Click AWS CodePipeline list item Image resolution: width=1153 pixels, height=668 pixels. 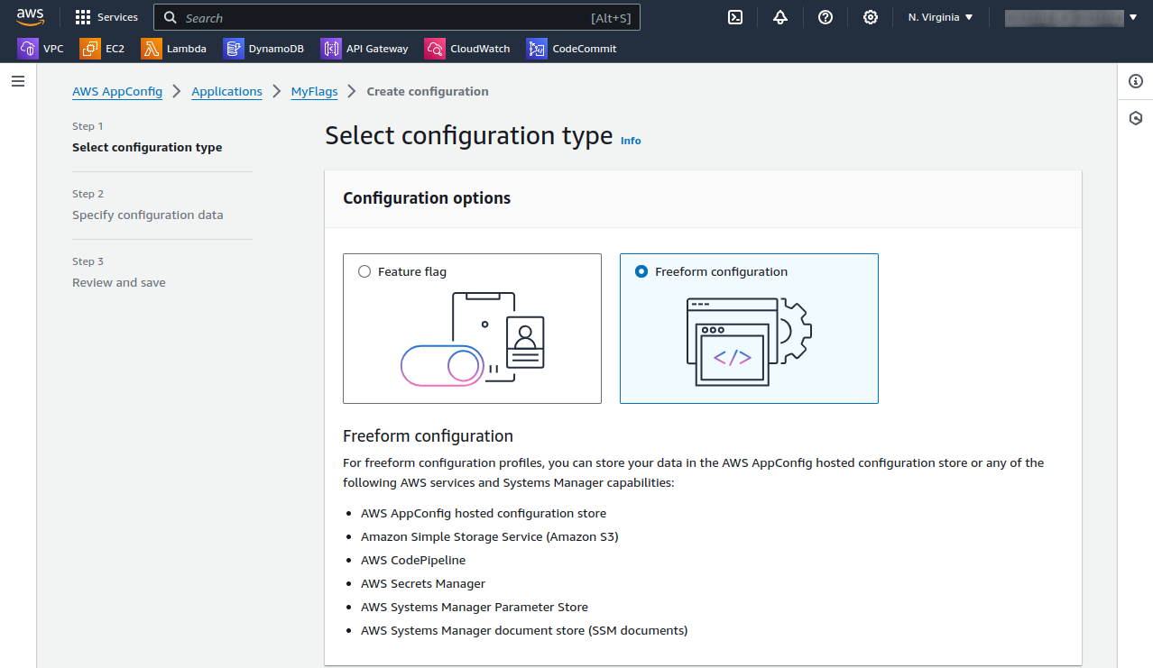[x=413, y=560]
